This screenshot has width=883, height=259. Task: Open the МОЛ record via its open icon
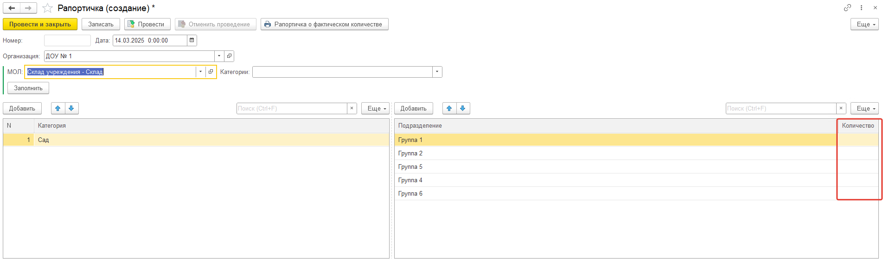click(x=211, y=72)
